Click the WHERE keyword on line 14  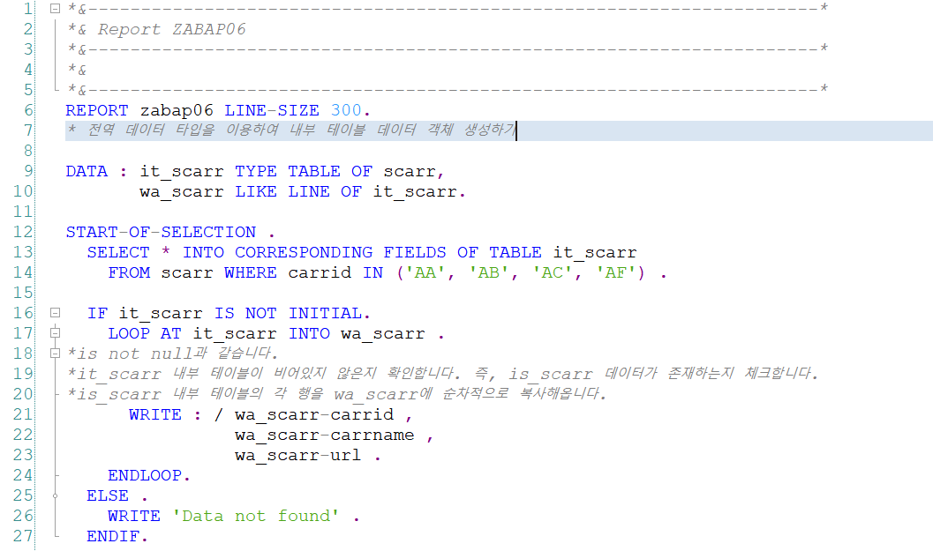pos(251,272)
